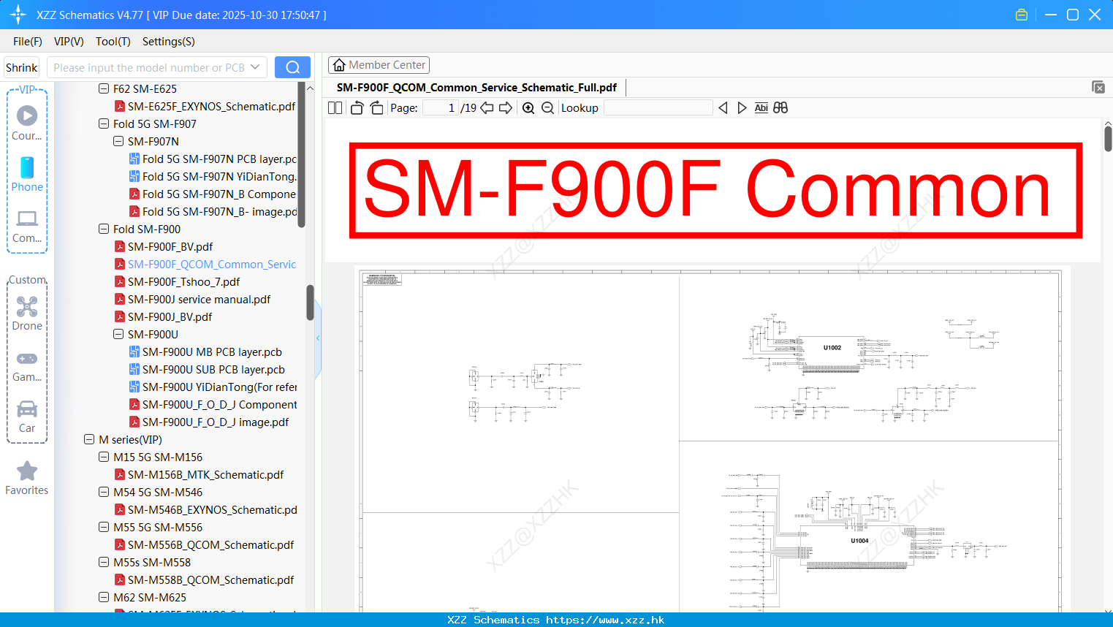Go to the previous PDF page
The image size is (1113, 627).
(487, 108)
